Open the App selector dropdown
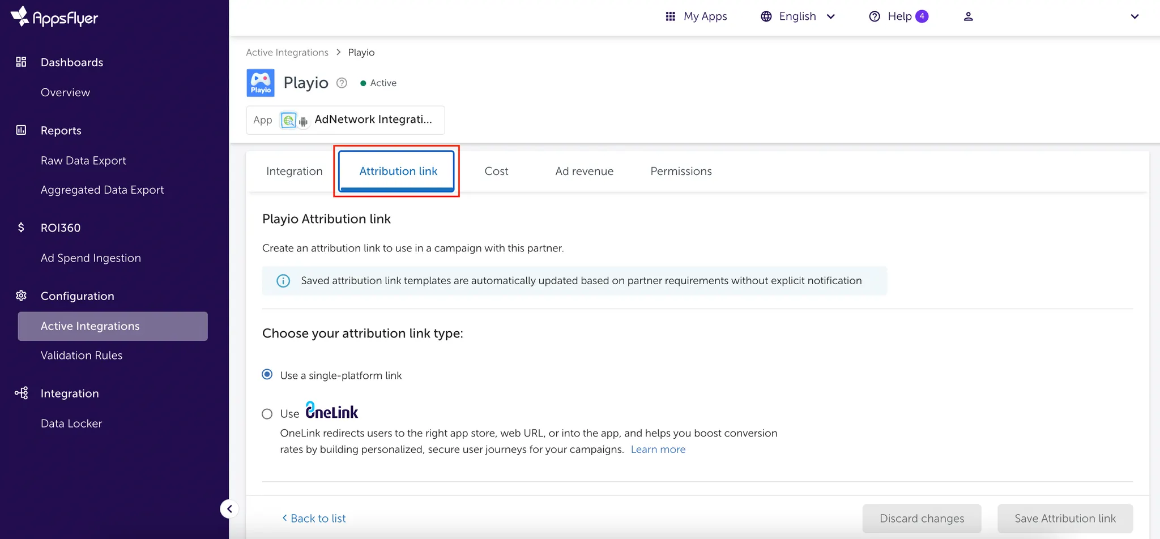Image resolution: width=1160 pixels, height=539 pixels. [346, 120]
